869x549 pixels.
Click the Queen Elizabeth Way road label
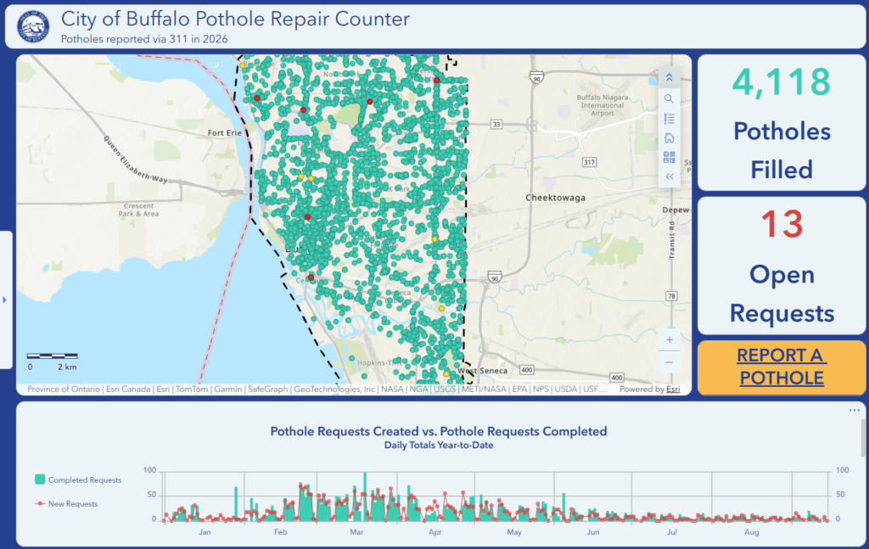[x=136, y=159]
